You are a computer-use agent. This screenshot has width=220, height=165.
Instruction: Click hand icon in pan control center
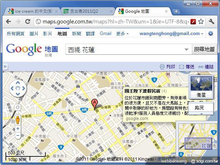click(x=18, y=88)
